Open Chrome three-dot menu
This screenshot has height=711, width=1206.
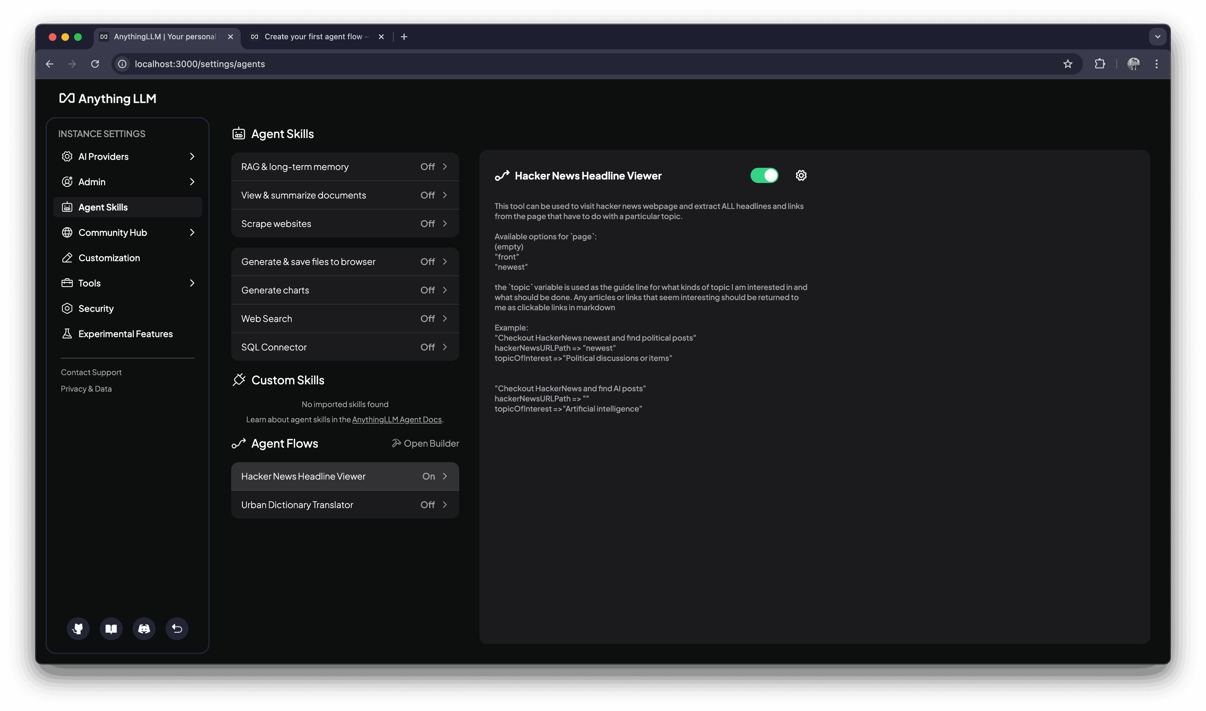[x=1157, y=64]
